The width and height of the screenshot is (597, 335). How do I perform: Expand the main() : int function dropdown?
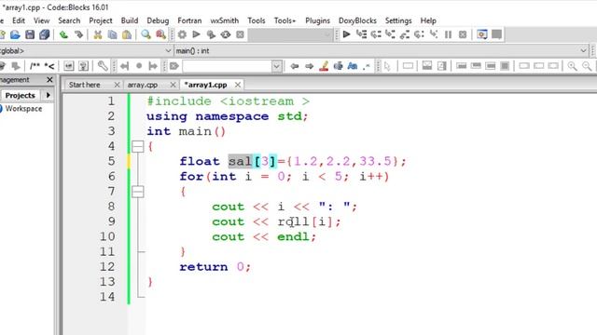tap(583, 50)
